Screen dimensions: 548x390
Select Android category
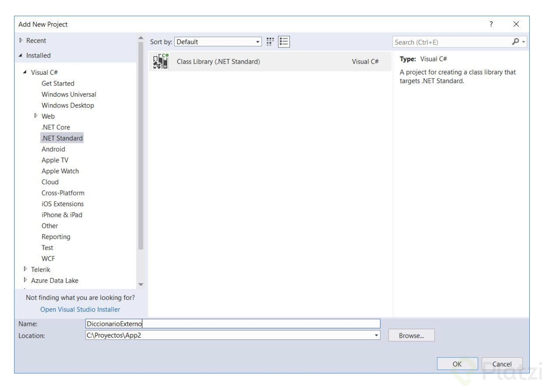pyautogui.click(x=53, y=149)
